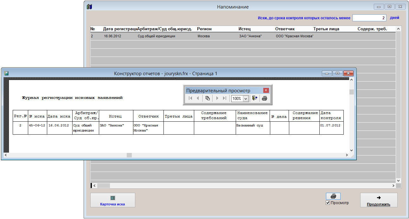Viewport: 409px width, 219px height.
Task: Click the printer button above Просмотр checkbox
Action: tap(333, 196)
